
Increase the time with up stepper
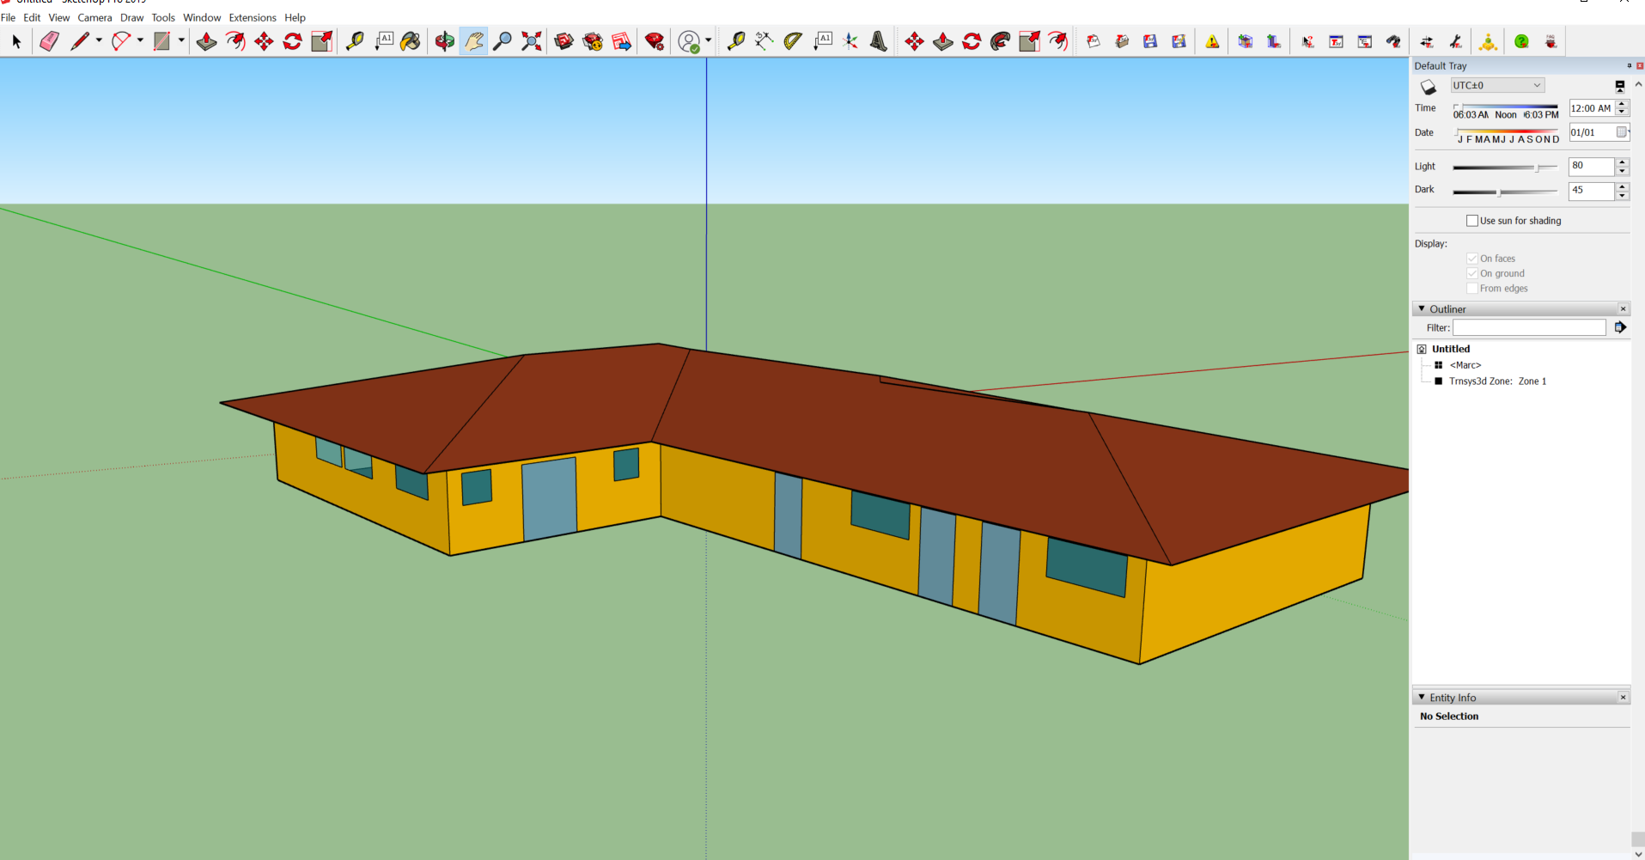pos(1622,104)
